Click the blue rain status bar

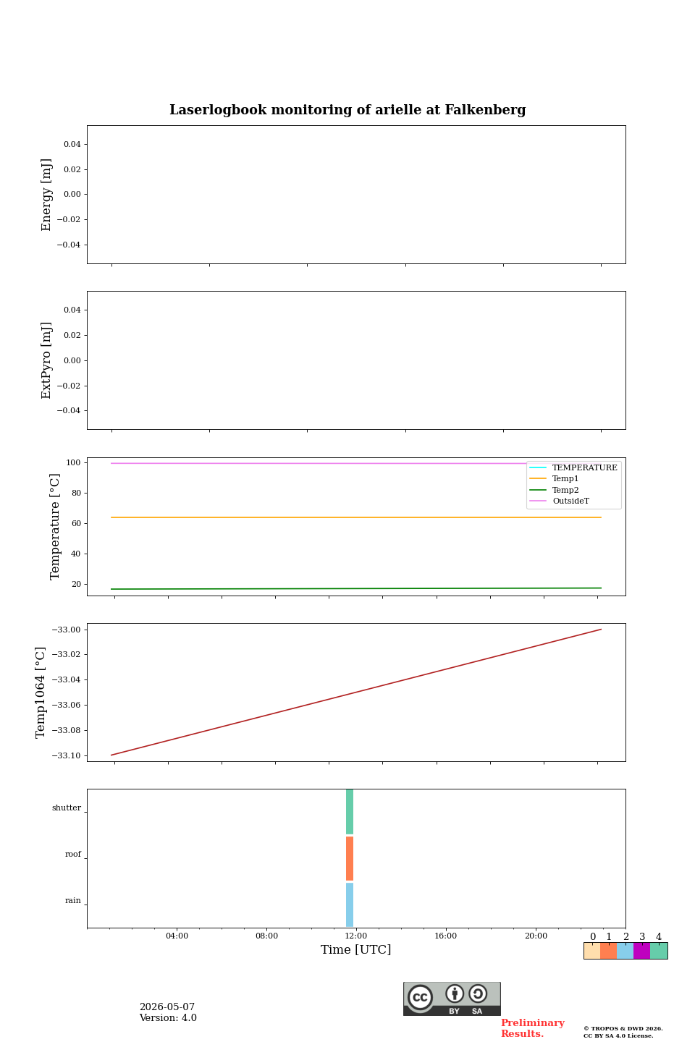click(350, 905)
